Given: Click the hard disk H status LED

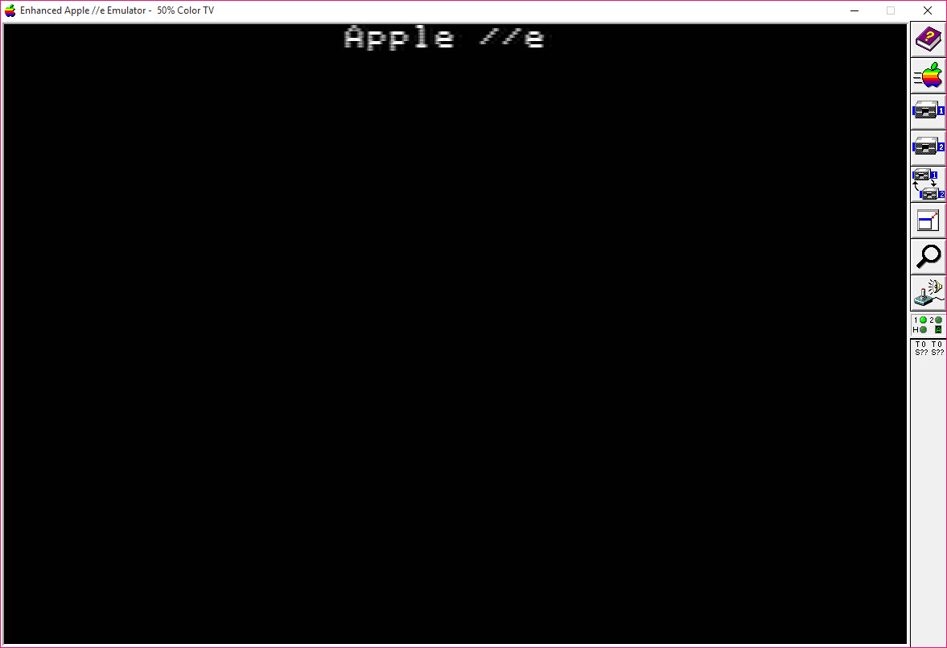Looking at the screenshot, I should pyautogui.click(x=923, y=329).
